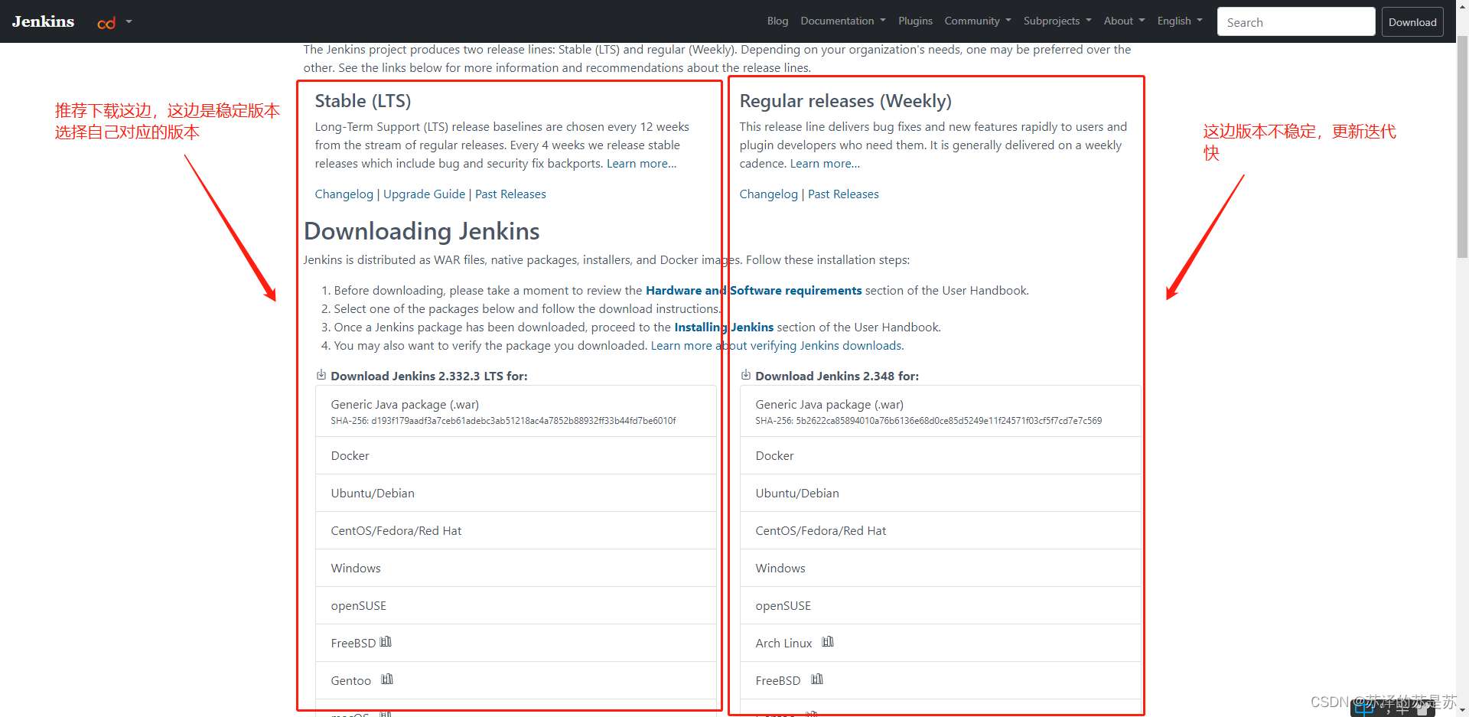
Task: Select openSUSE under the Weekly list
Action: point(940,606)
